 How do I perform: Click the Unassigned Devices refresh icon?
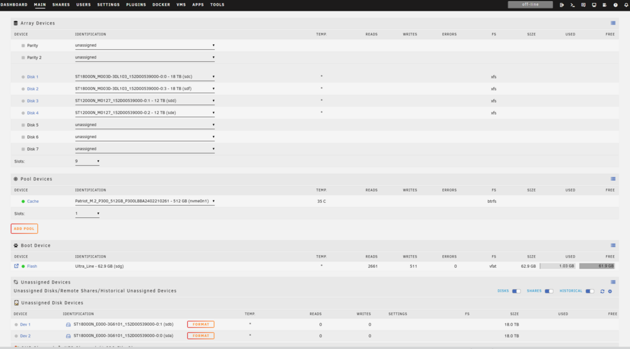coord(602,291)
